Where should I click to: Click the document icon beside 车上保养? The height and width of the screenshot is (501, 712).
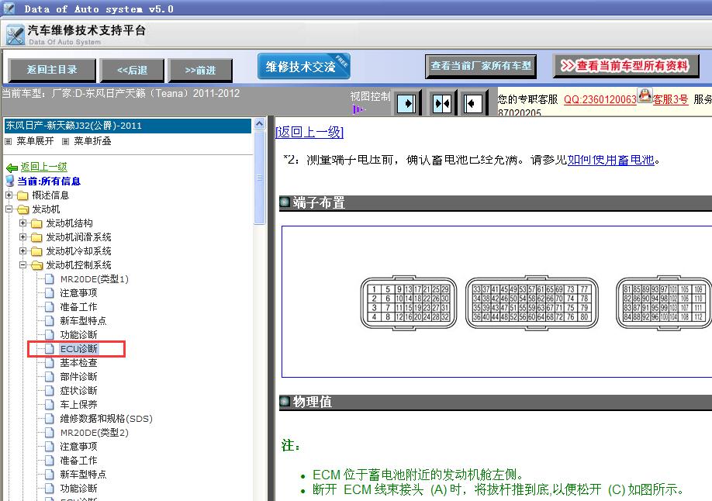click(50, 405)
